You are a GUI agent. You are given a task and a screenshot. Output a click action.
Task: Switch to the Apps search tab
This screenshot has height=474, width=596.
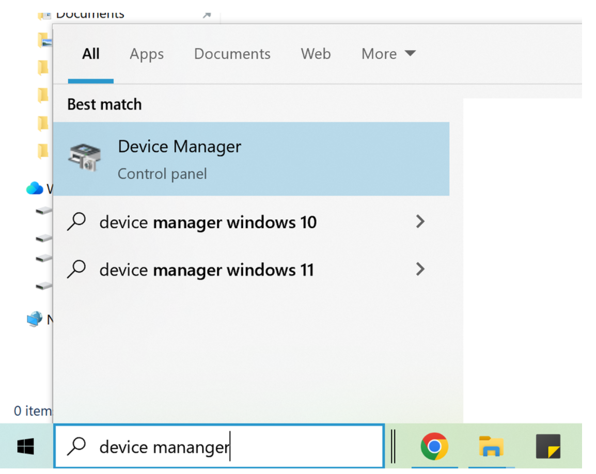(x=147, y=54)
